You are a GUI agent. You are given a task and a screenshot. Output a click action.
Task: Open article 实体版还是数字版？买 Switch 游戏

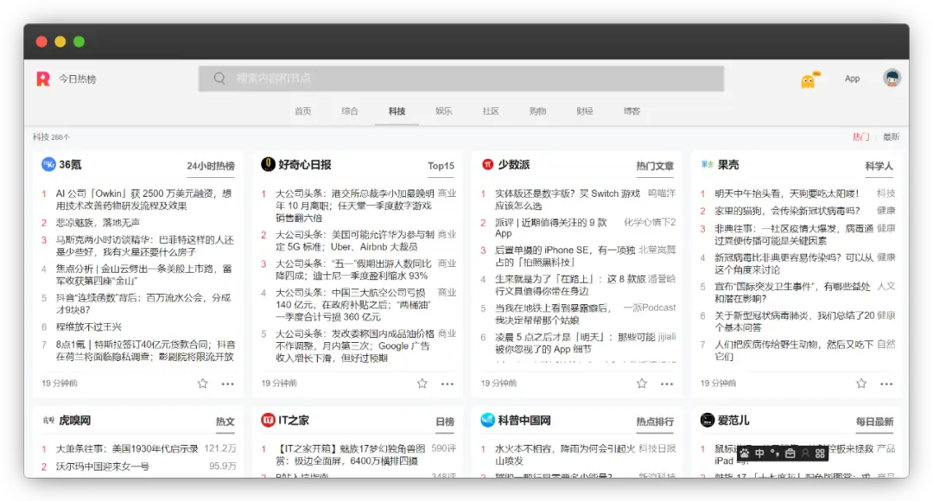[x=568, y=200]
